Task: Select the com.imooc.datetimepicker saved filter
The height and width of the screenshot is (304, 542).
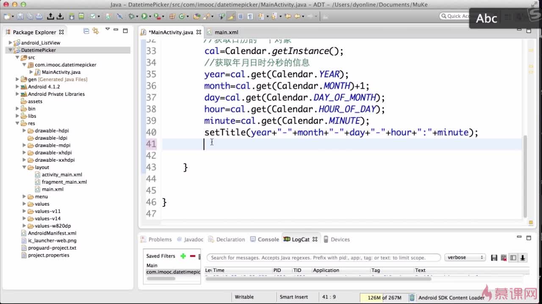Action: pos(173,272)
